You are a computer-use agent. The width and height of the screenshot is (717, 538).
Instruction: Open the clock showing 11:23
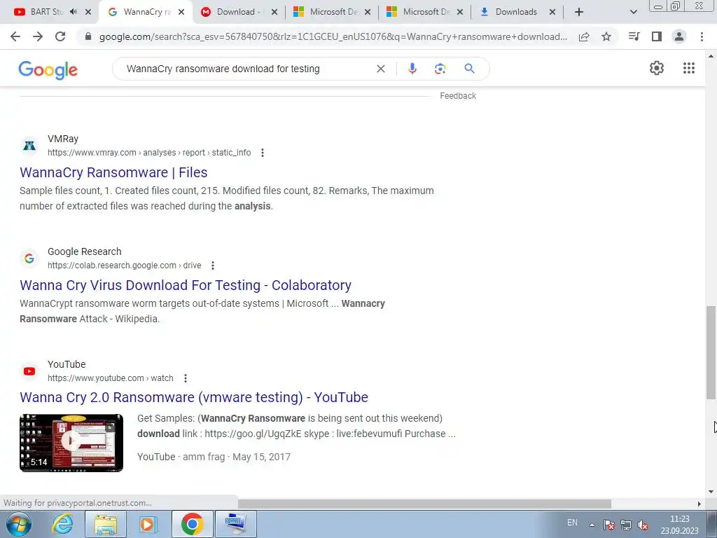(679, 525)
